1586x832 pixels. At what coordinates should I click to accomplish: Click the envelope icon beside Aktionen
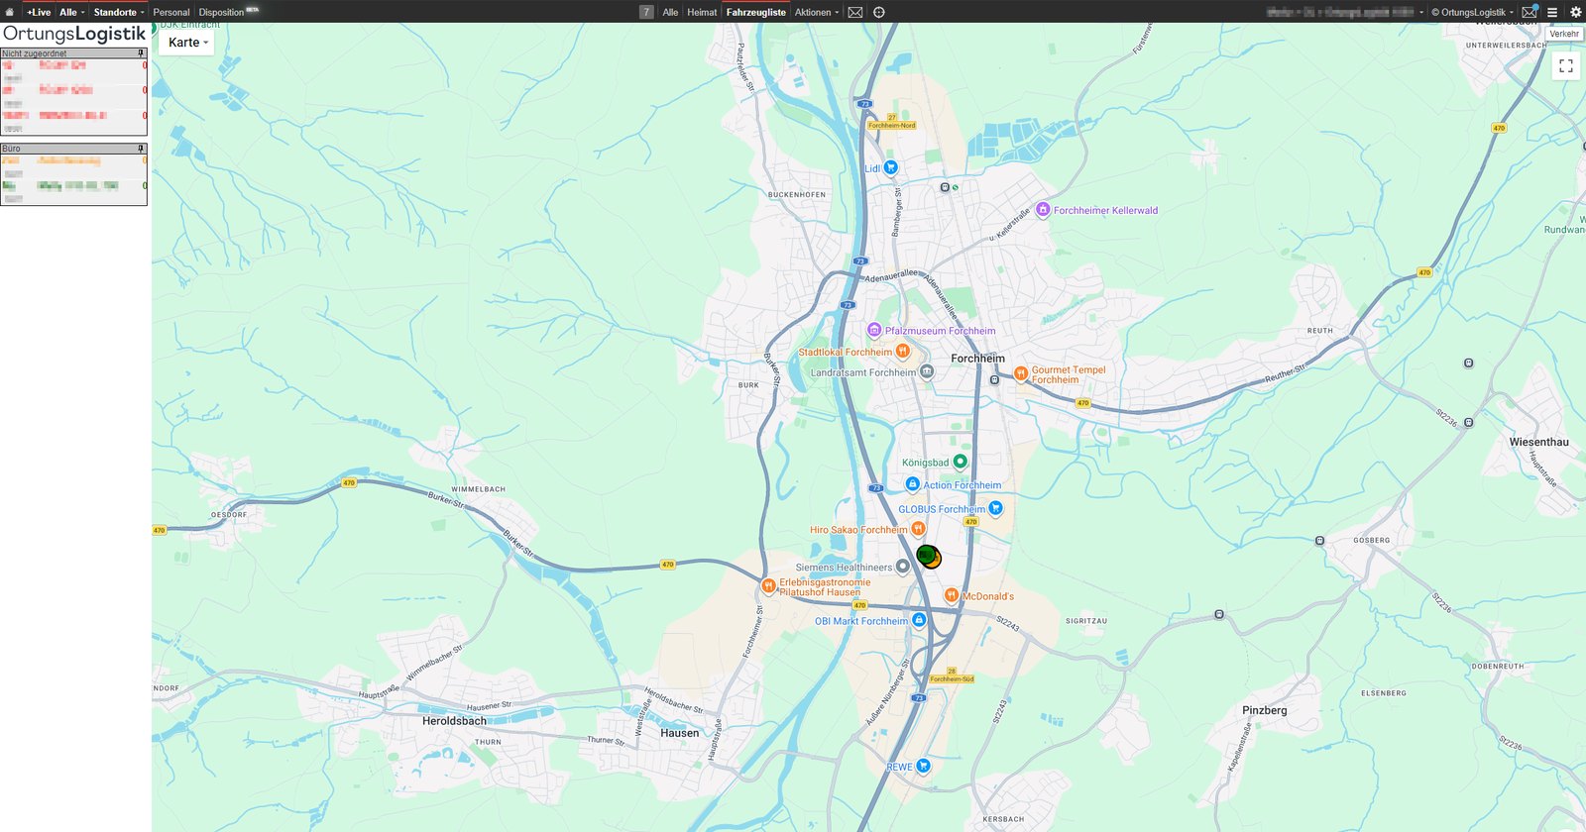click(x=855, y=12)
